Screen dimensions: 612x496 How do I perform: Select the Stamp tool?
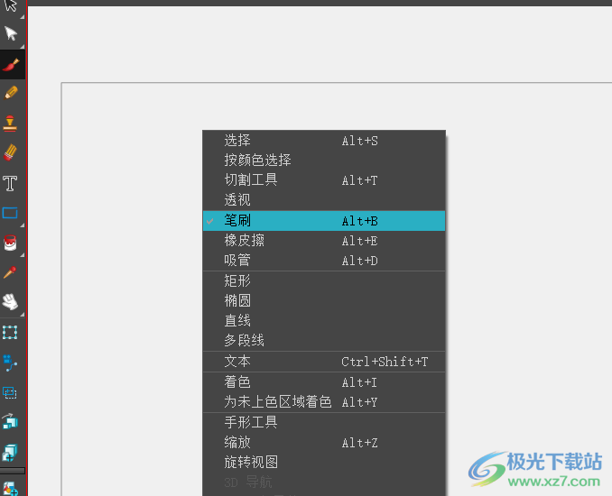[x=10, y=124]
